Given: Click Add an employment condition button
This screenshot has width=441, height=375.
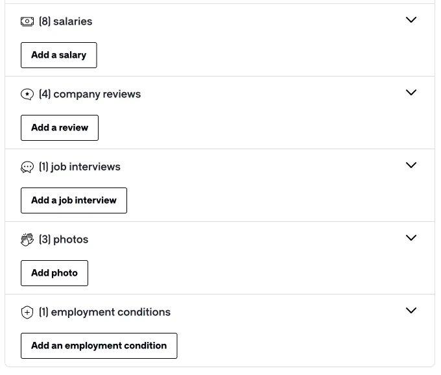Looking at the screenshot, I should click(x=99, y=346).
